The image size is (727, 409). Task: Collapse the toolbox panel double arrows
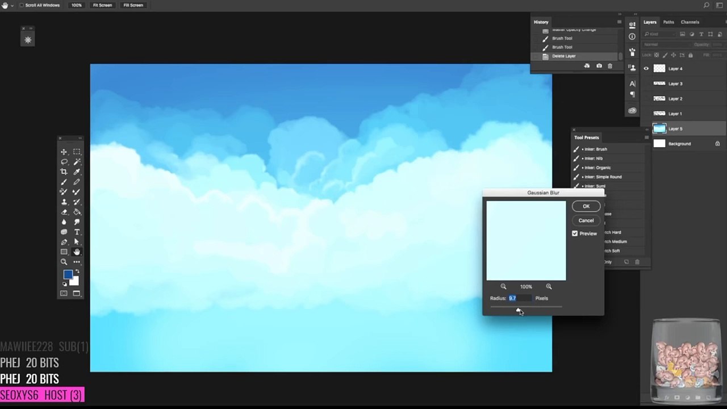[80, 138]
